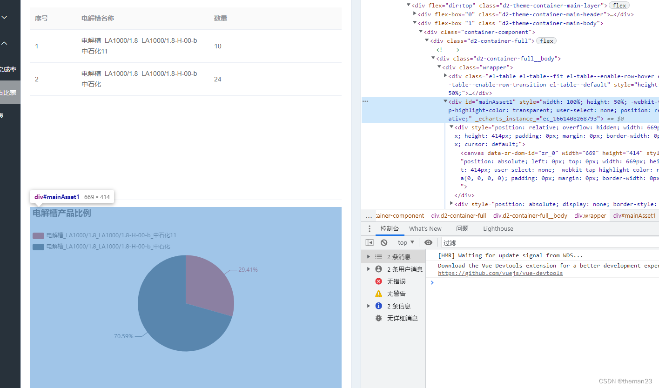Expand the 2 条消息 group arrow
Viewport: 659px width, 388px height.
point(369,256)
